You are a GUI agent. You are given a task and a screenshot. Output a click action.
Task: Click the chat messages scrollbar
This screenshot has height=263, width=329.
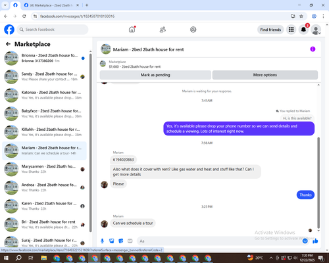tap(318, 183)
